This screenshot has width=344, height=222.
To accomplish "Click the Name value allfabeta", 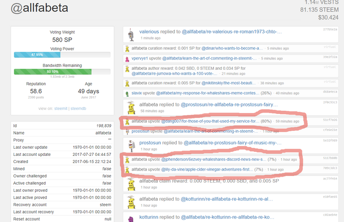I will pos(103,133).
